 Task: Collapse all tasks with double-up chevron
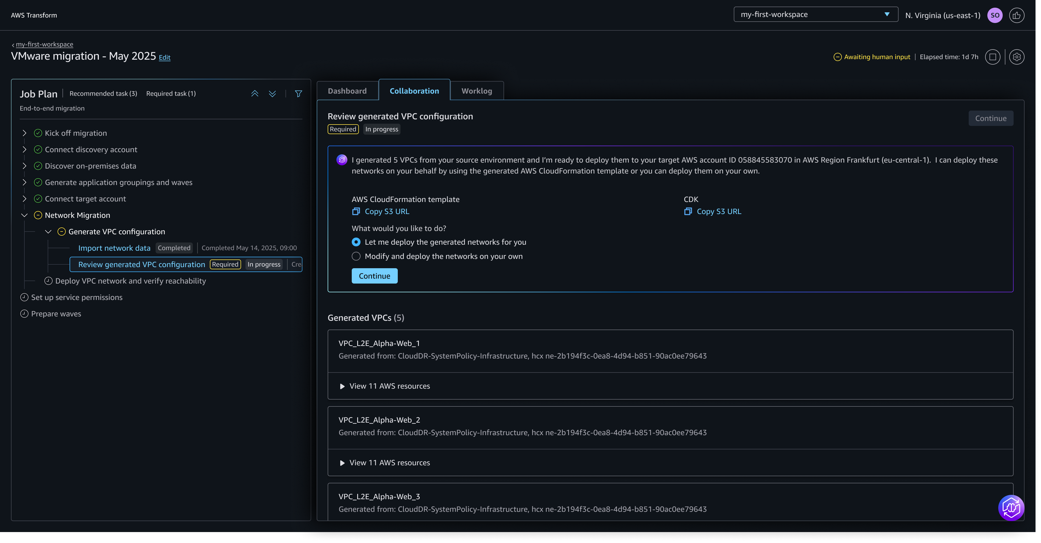254,94
